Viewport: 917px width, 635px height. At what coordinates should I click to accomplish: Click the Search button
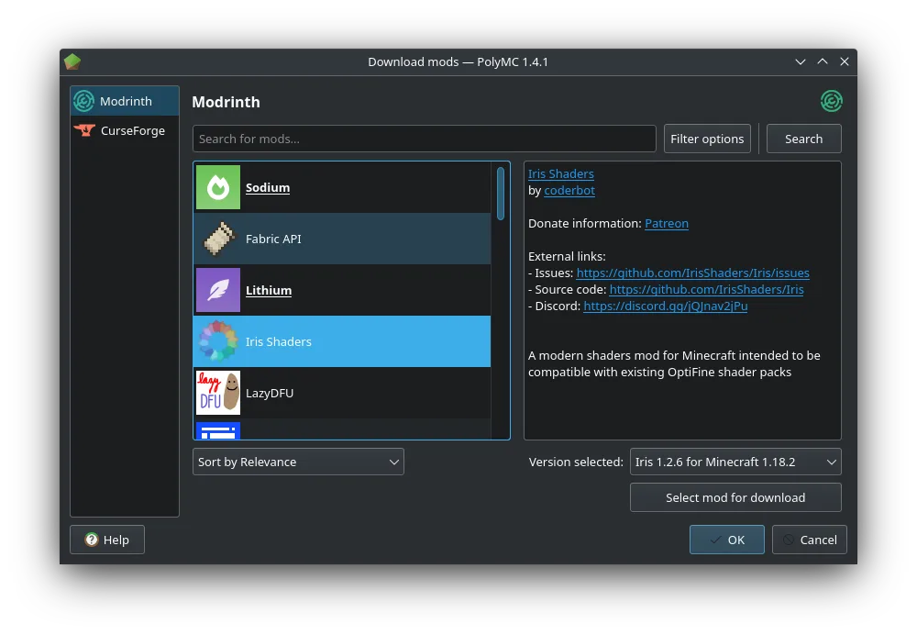[x=803, y=139]
